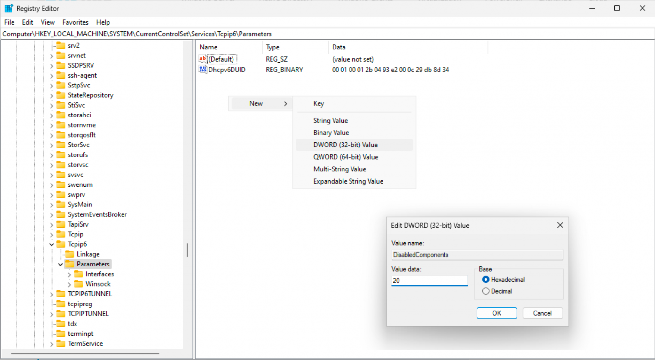Collapse the Tcpip6 tree branch
655x360 pixels.
51,244
